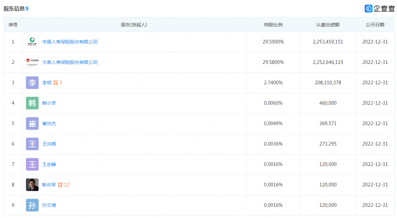The image size is (397, 218).
Task: Click the blue 孙 avatar icon
Action: point(32,205)
